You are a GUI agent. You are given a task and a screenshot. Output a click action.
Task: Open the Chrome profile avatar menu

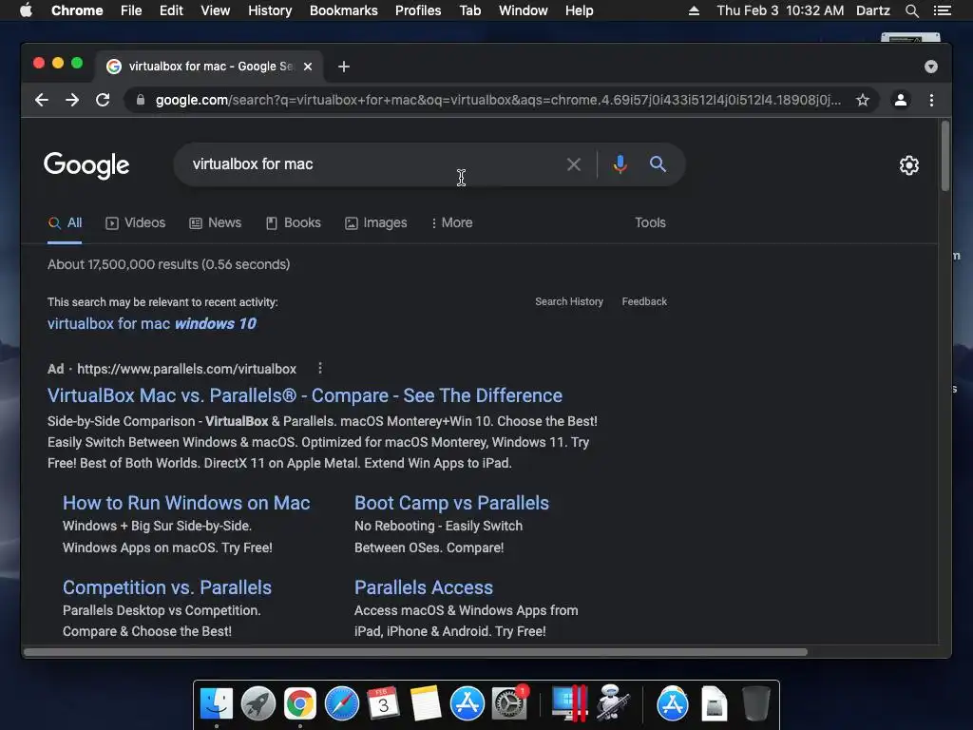pos(901,100)
